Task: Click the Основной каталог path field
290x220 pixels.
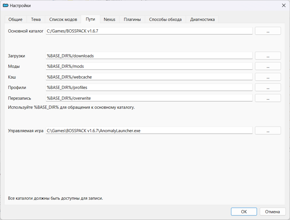Action: [149, 31]
